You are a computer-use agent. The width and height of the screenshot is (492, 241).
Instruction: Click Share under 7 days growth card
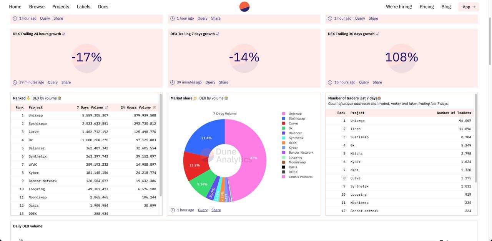pos(224,82)
